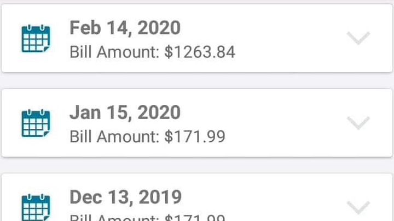Tap the partly hidden amount under Dec 13, 2019
This screenshot has width=394, height=221.
(x=195, y=218)
